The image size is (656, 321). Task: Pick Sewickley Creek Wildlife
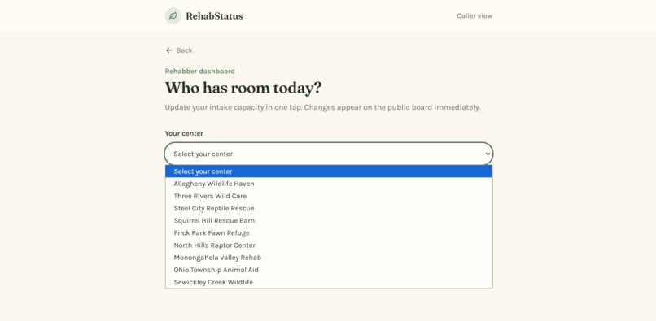329,282
